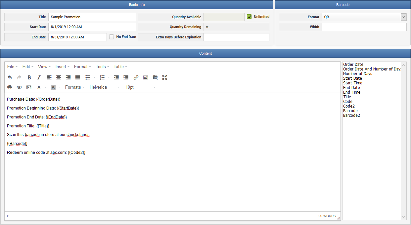Image resolution: width=411 pixels, height=225 pixels.
Task: Insert a numbered list
Action: point(102,77)
